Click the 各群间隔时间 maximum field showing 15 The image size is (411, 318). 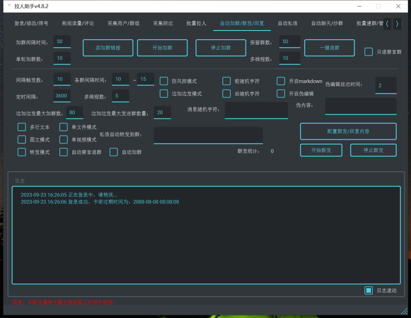tap(145, 79)
